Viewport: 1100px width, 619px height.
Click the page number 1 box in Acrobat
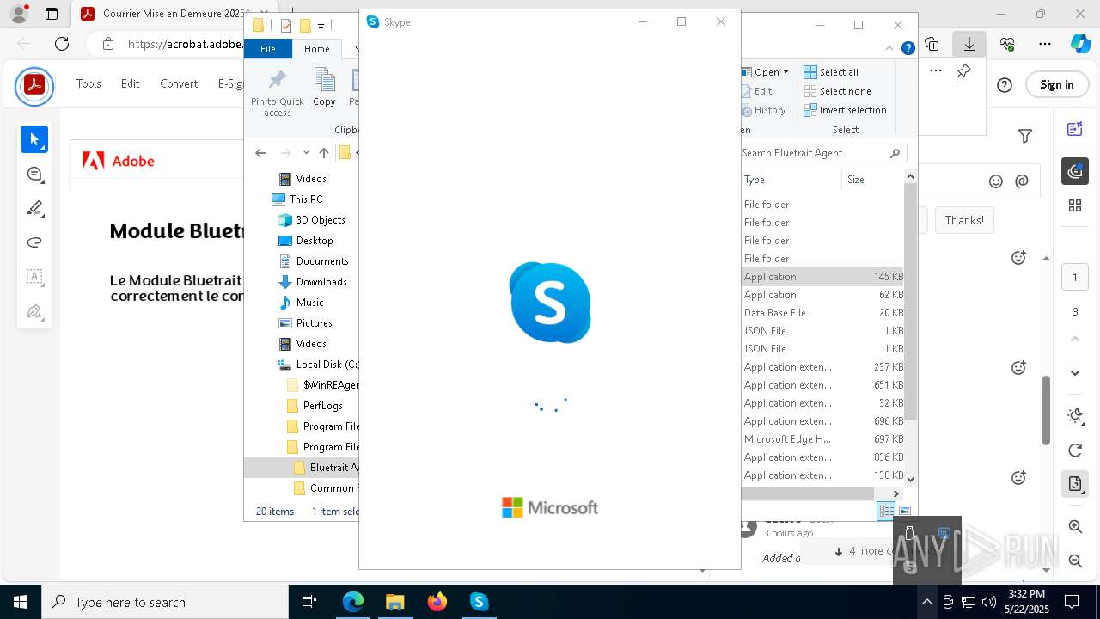(1075, 277)
